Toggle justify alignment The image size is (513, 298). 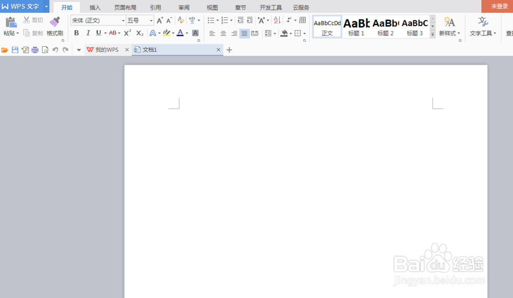244,33
